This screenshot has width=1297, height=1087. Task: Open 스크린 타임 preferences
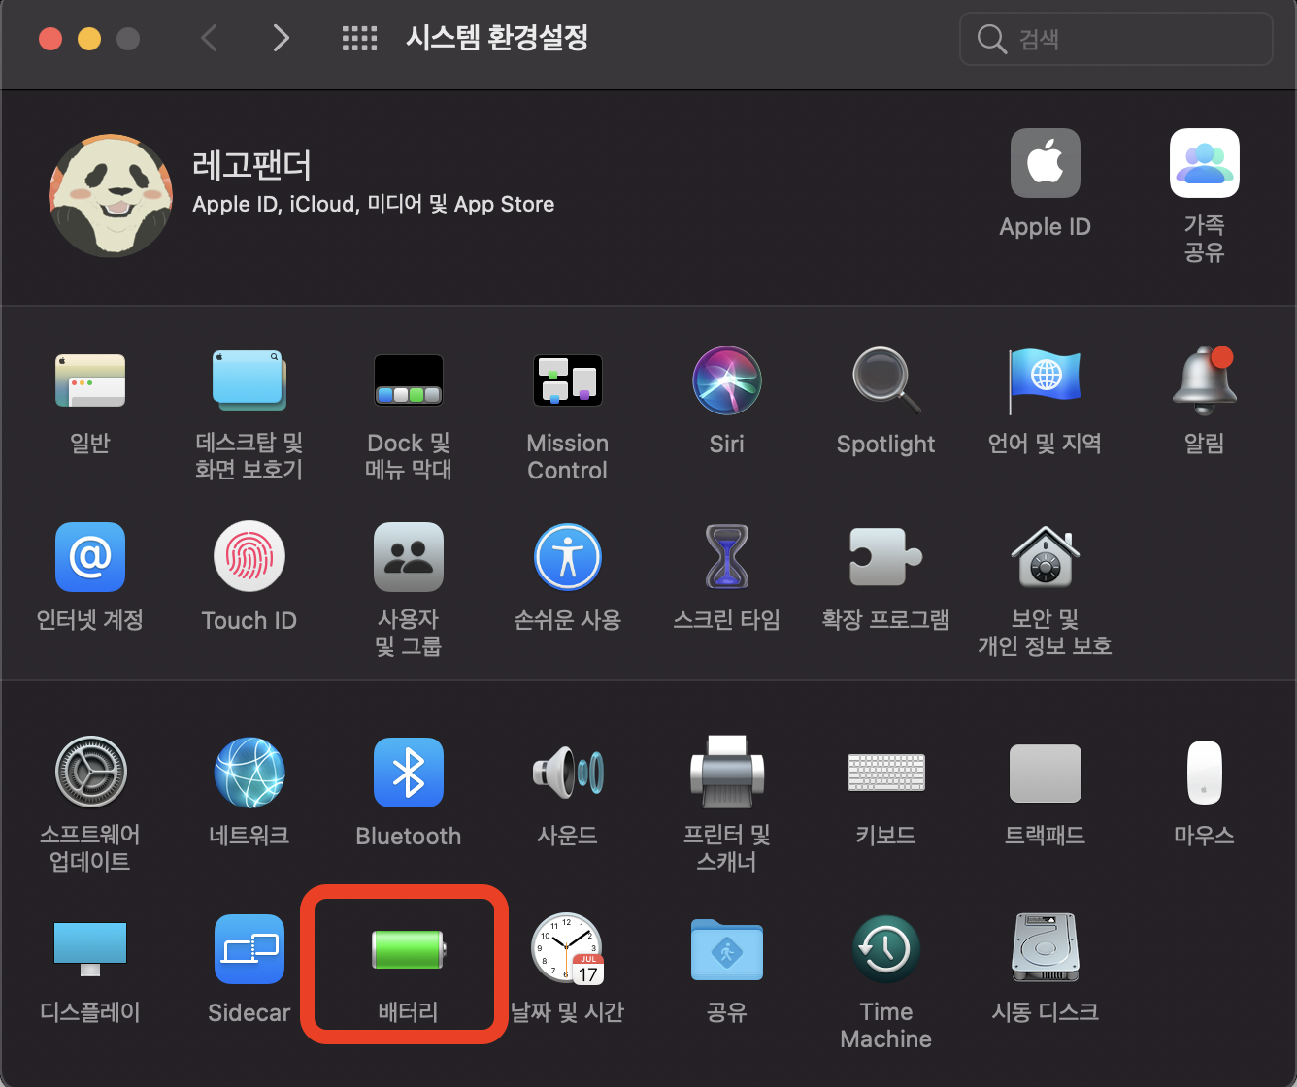[727, 557]
